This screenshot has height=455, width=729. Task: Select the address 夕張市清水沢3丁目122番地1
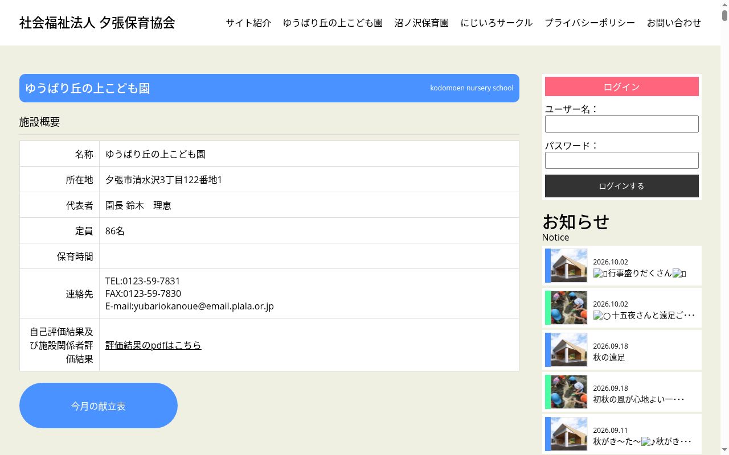click(x=163, y=180)
